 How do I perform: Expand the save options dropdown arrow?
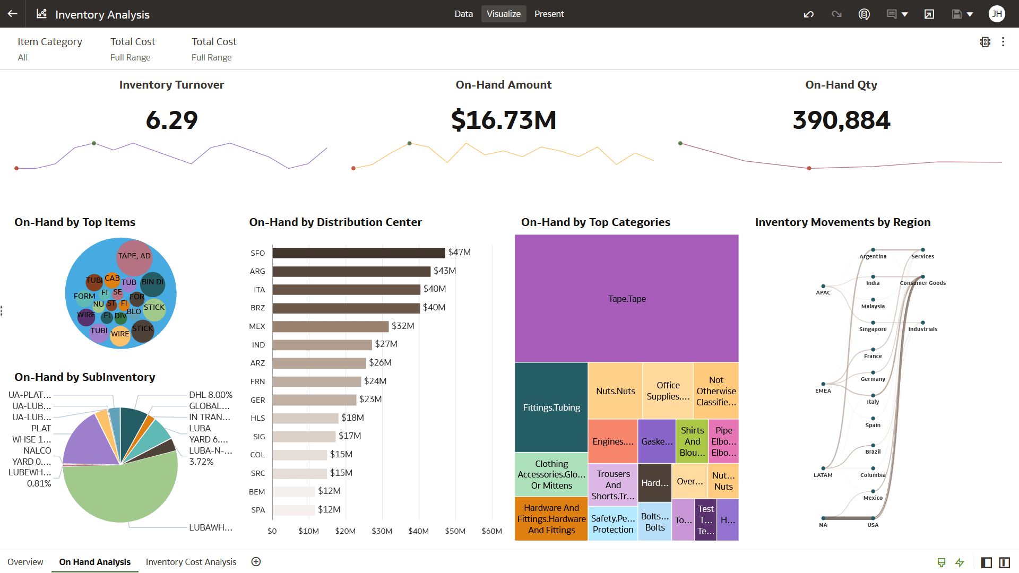point(970,14)
